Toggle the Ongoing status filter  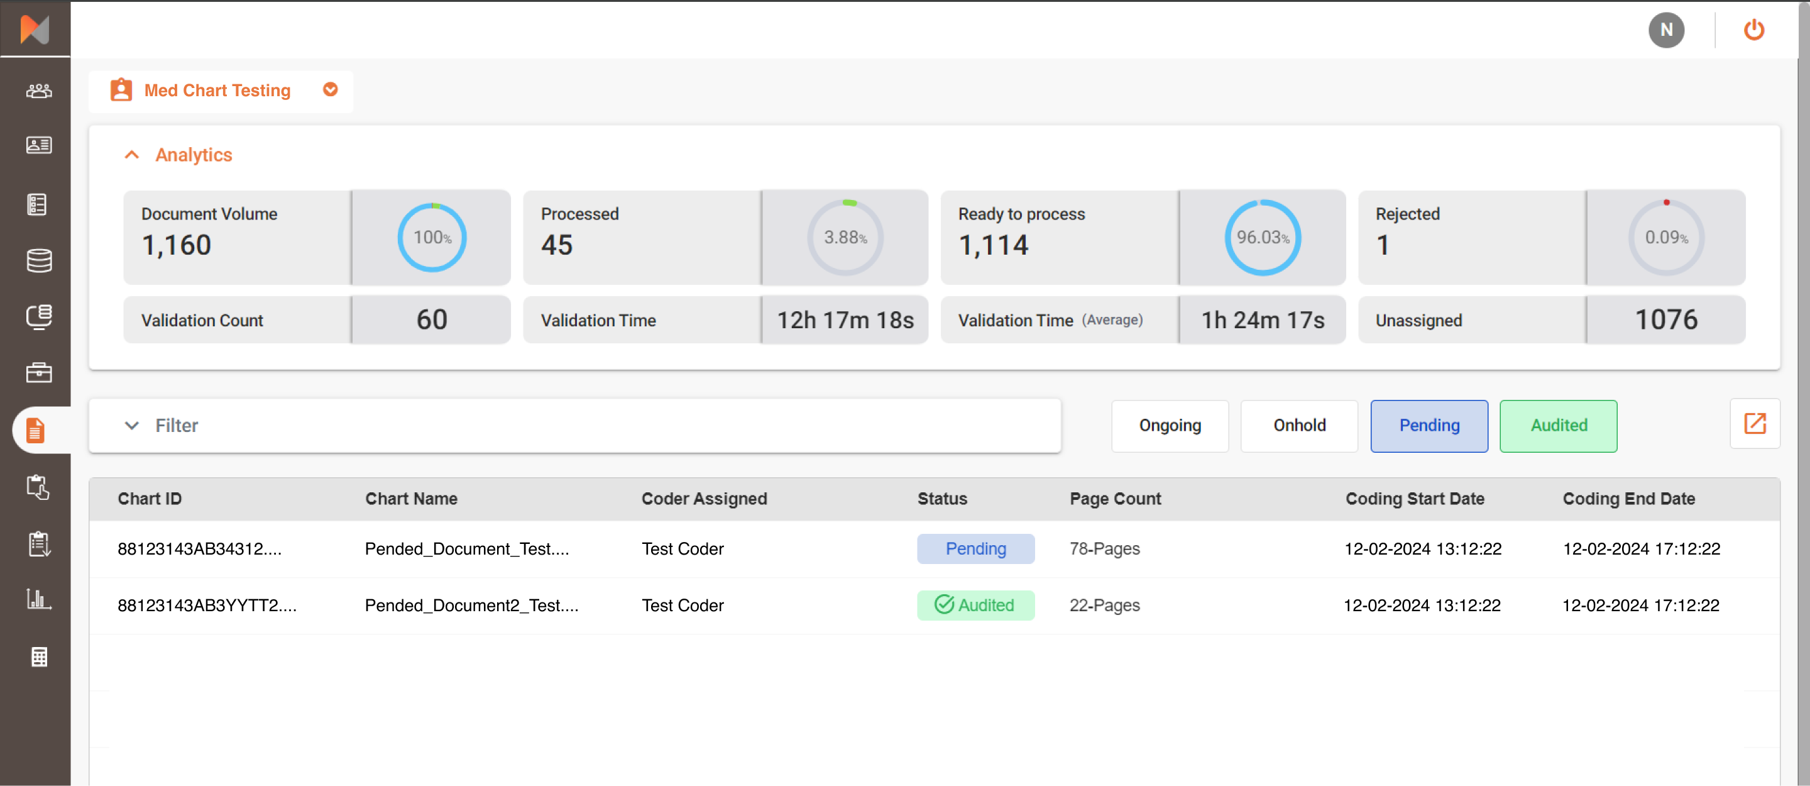[x=1170, y=425]
